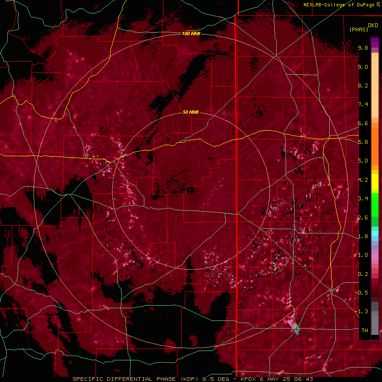Image resolution: width=382 pixels, height=382 pixels.
Task: Click the 0.2 value on the color scale
Action: (363, 274)
